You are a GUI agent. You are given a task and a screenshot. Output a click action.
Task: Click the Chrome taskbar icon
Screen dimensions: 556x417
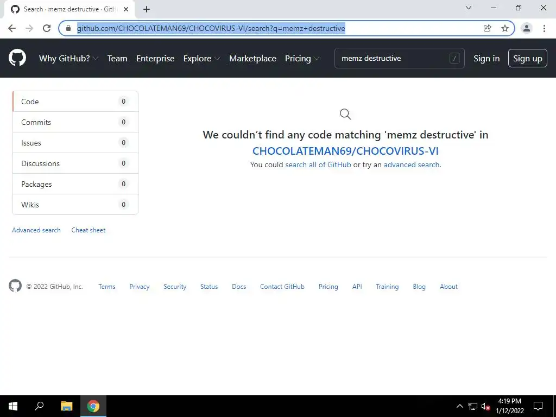(x=93, y=406)
